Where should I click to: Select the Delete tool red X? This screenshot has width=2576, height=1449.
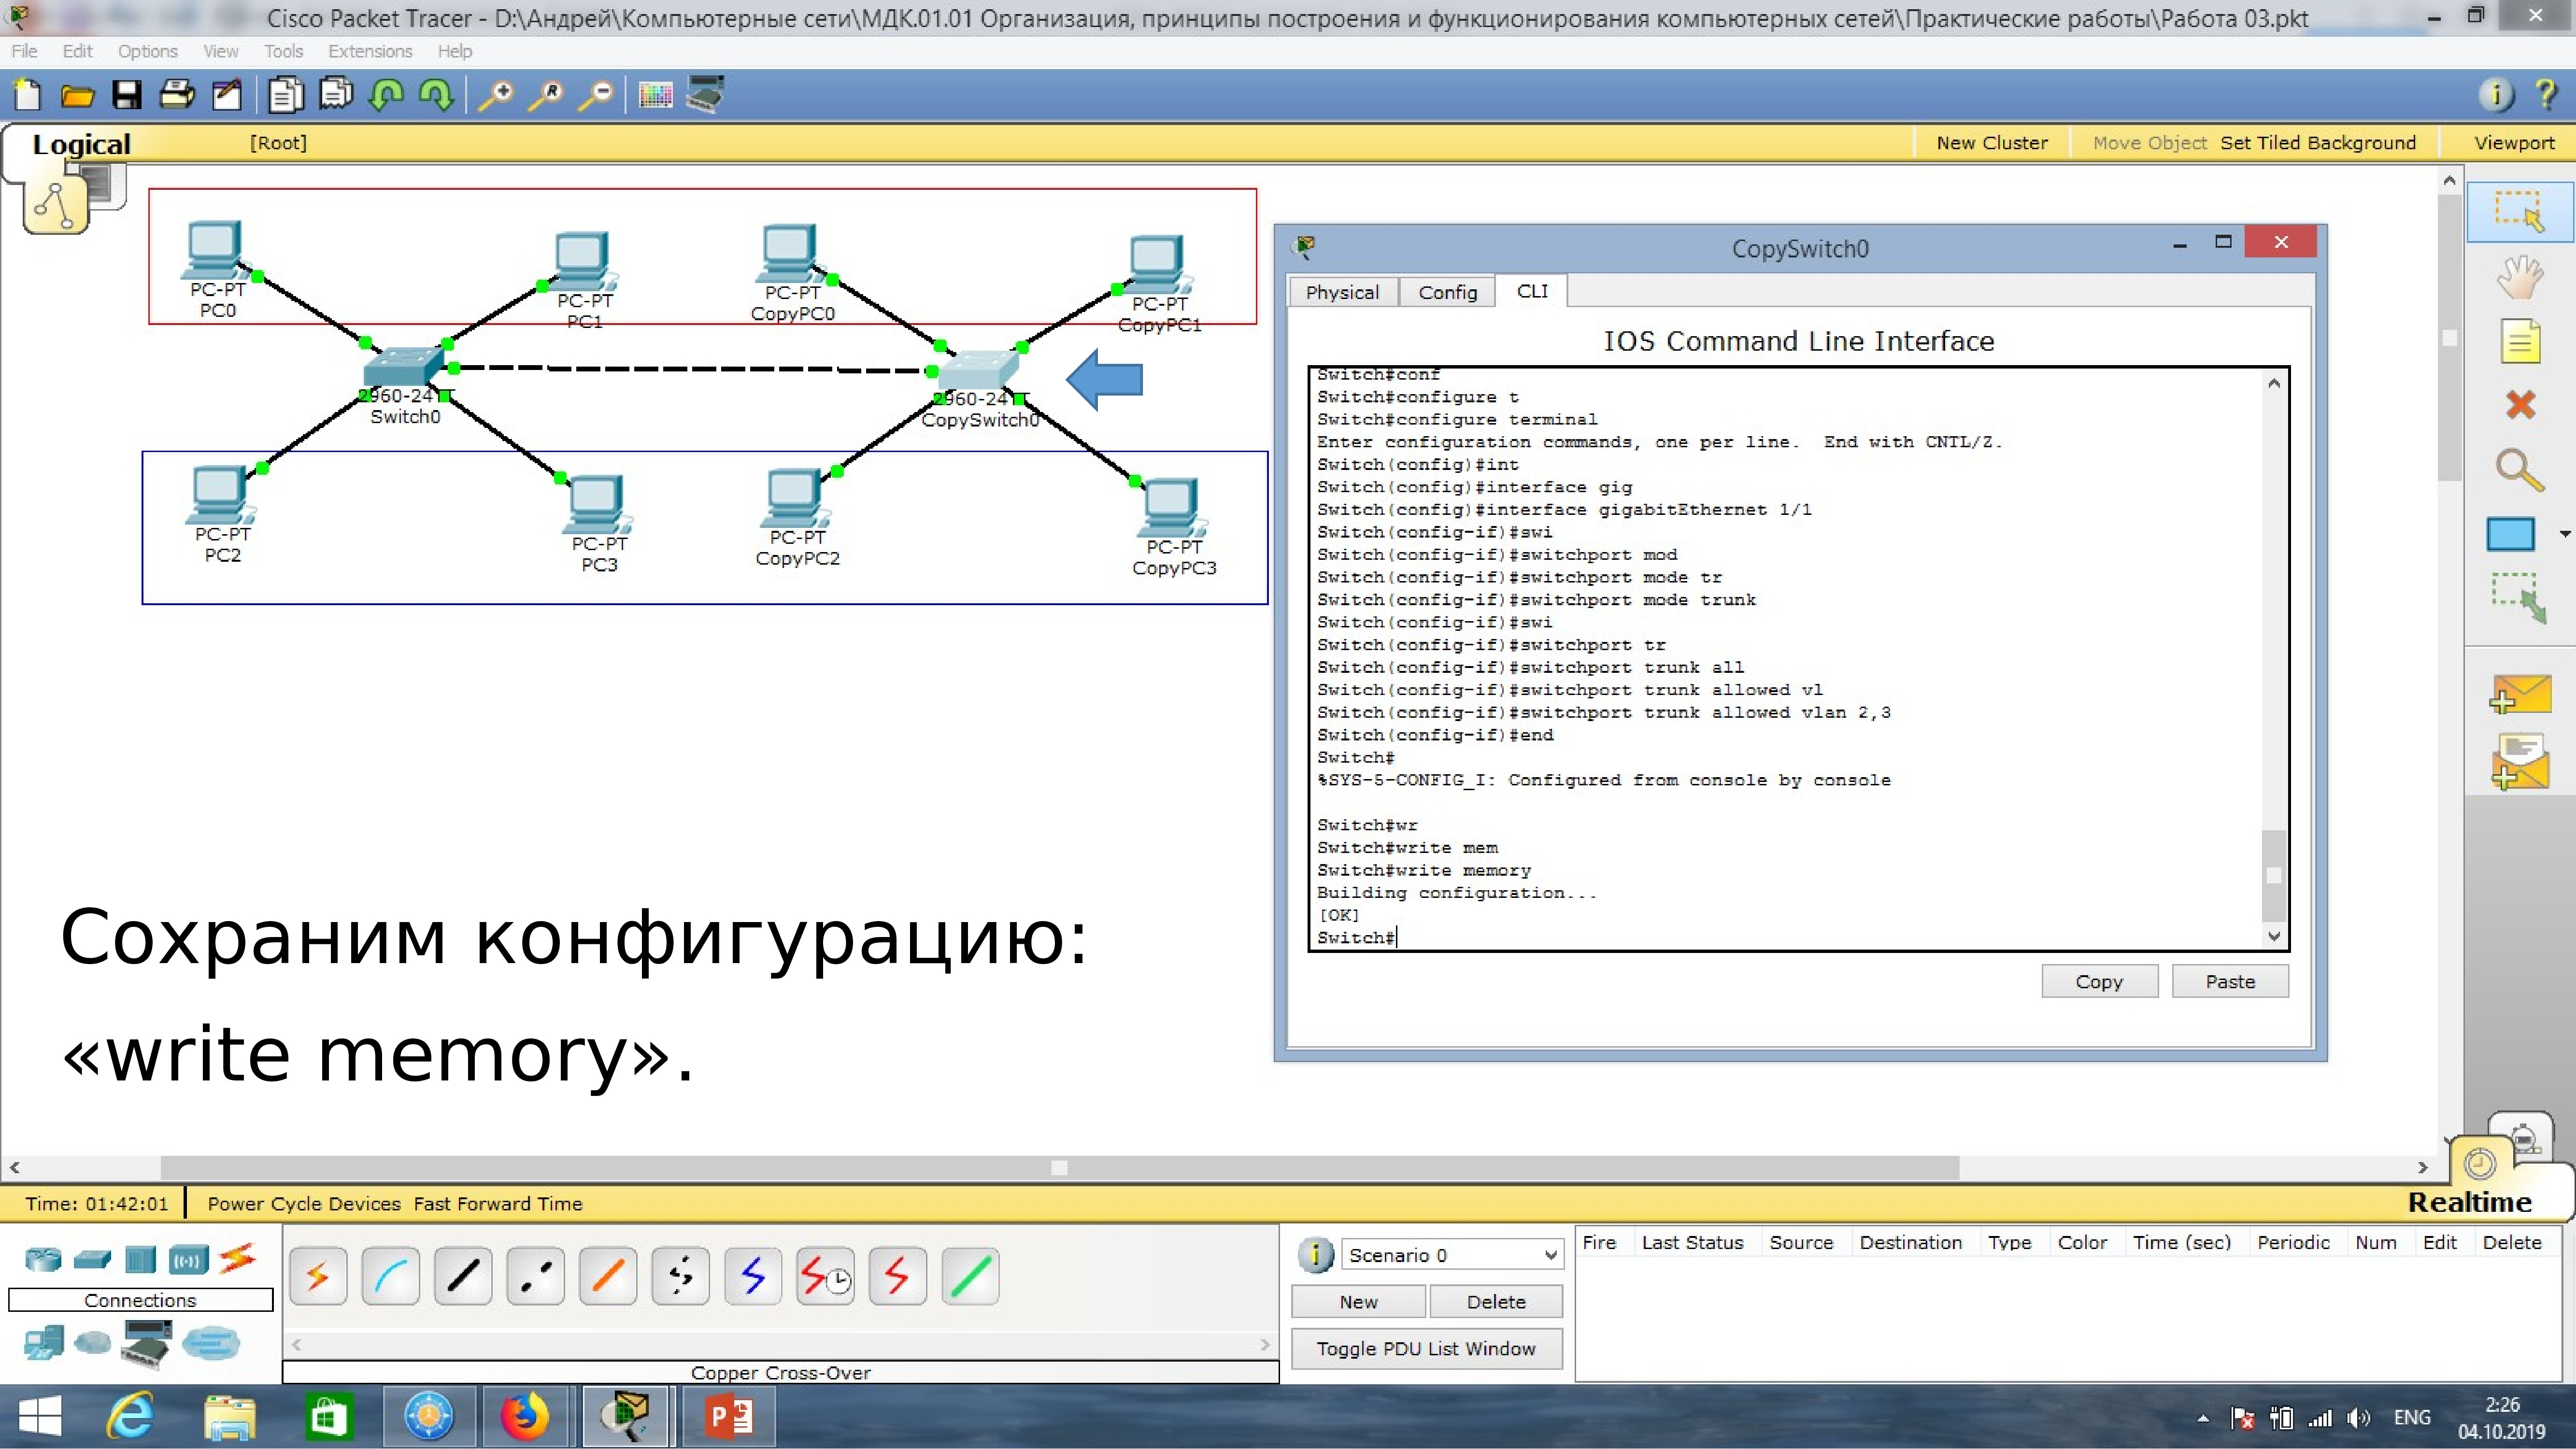(2519, 405)
